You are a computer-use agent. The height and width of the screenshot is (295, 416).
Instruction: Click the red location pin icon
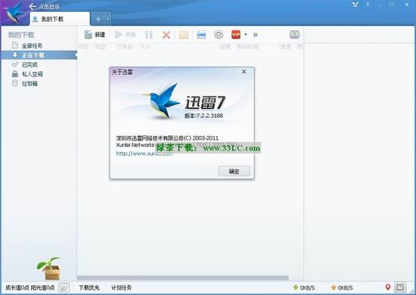click(388, 287)
